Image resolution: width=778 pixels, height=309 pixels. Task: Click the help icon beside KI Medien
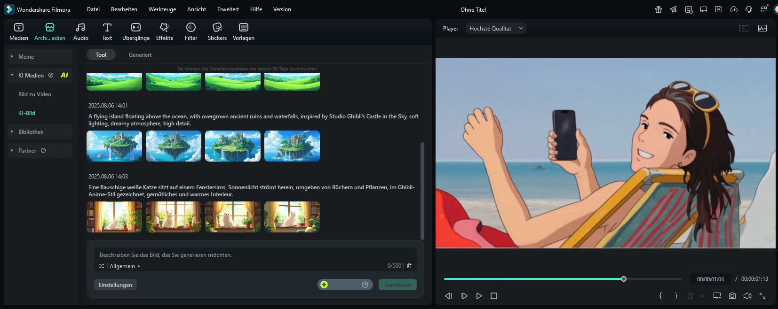click(x=51, y=75)
